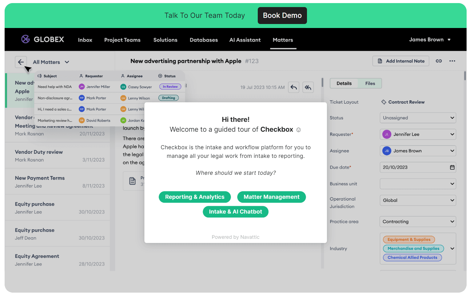Open the Assignee James Brown dropdown
Viewport: 470px width, 296px height.
pyautogui.click(x=418, y=151)
